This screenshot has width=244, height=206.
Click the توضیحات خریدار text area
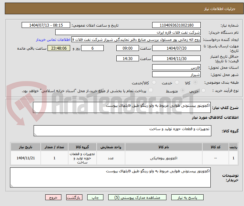click(x=110, y=177)
